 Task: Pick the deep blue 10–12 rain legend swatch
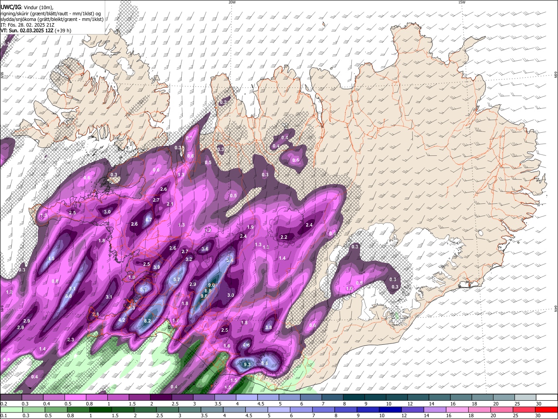[389, 409]
